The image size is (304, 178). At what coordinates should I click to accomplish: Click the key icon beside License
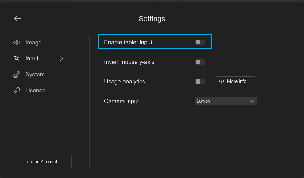click(17, 90)
